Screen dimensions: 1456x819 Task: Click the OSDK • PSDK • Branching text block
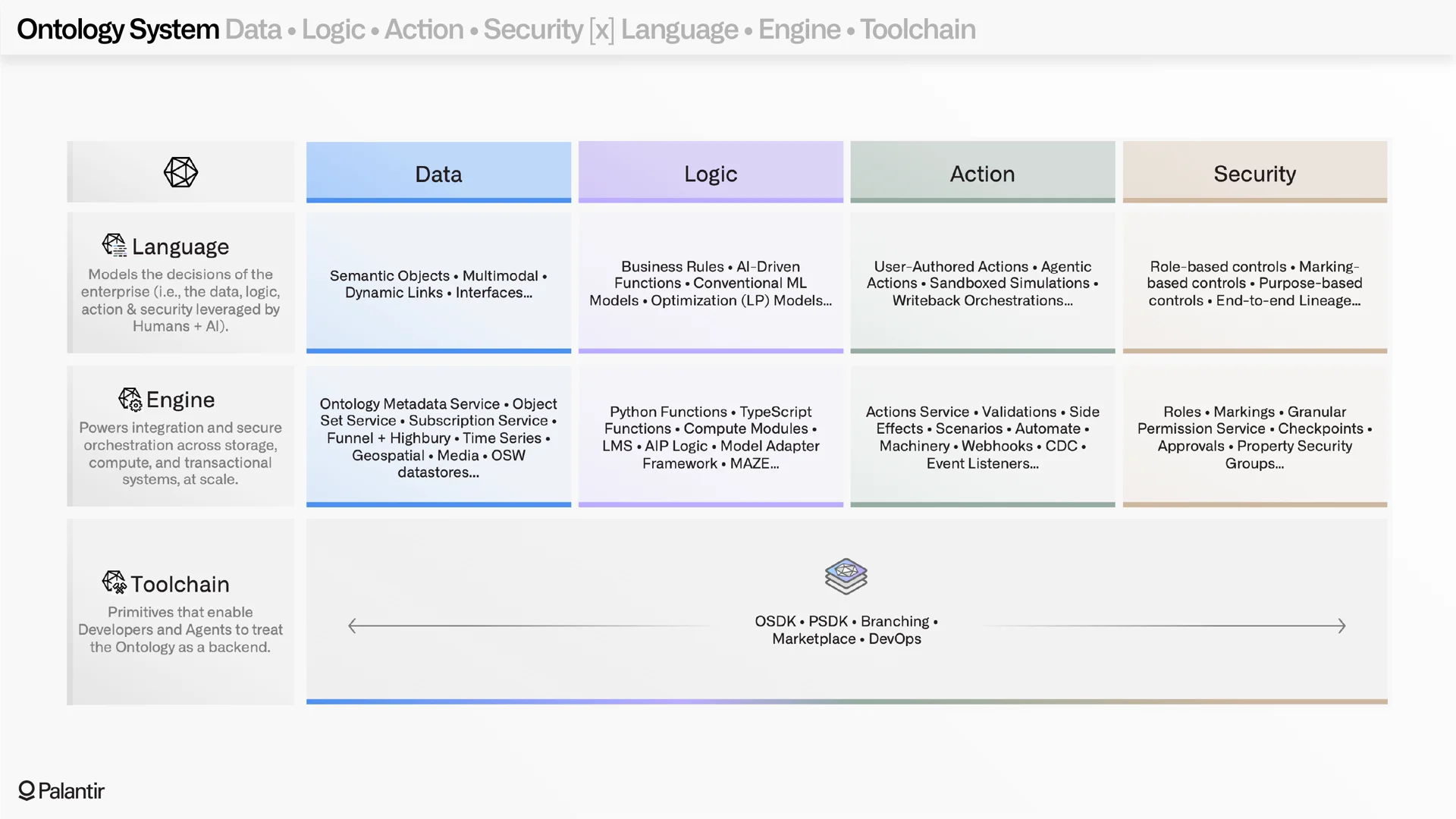[x=846, y=629]
